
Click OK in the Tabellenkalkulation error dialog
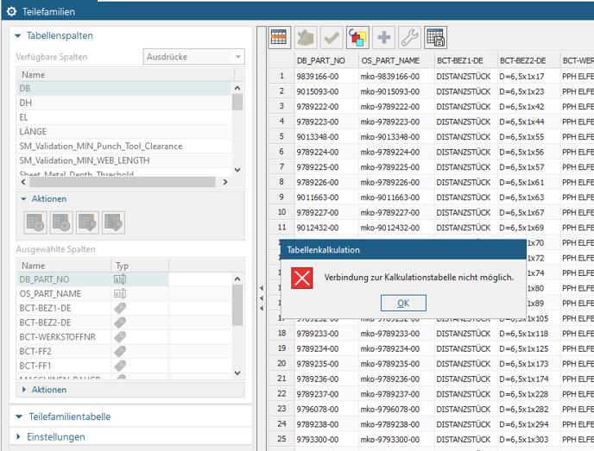coord(403,303)
